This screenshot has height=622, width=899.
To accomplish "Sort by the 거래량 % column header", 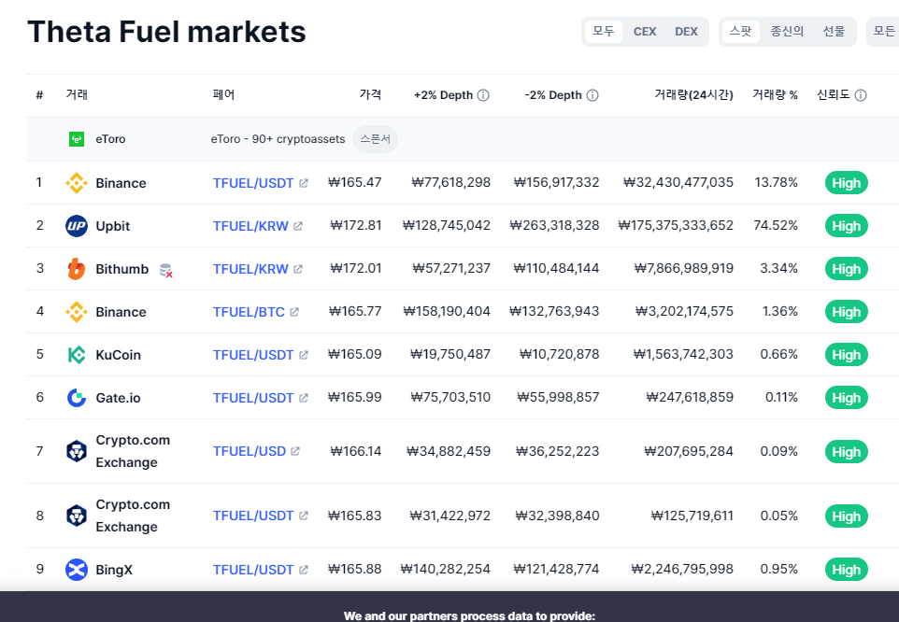I will pos(775,94).
